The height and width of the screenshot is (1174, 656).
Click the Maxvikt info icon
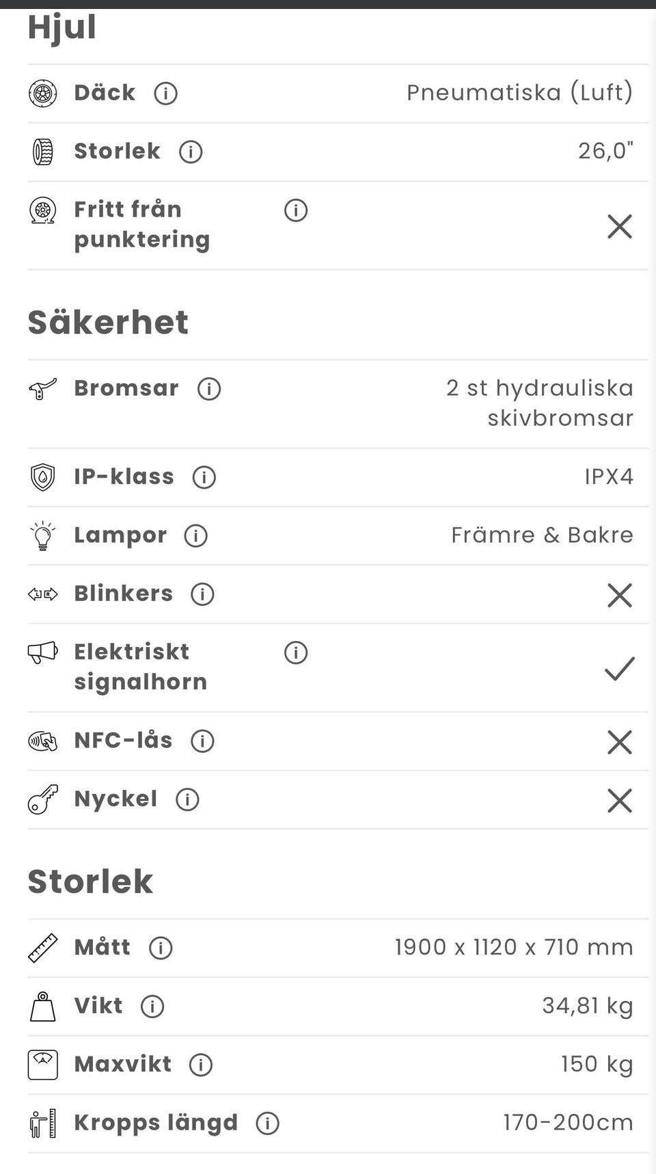tap(201, 1065)
